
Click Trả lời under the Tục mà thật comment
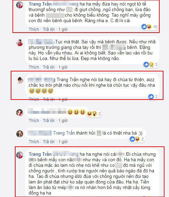[49, 67]
